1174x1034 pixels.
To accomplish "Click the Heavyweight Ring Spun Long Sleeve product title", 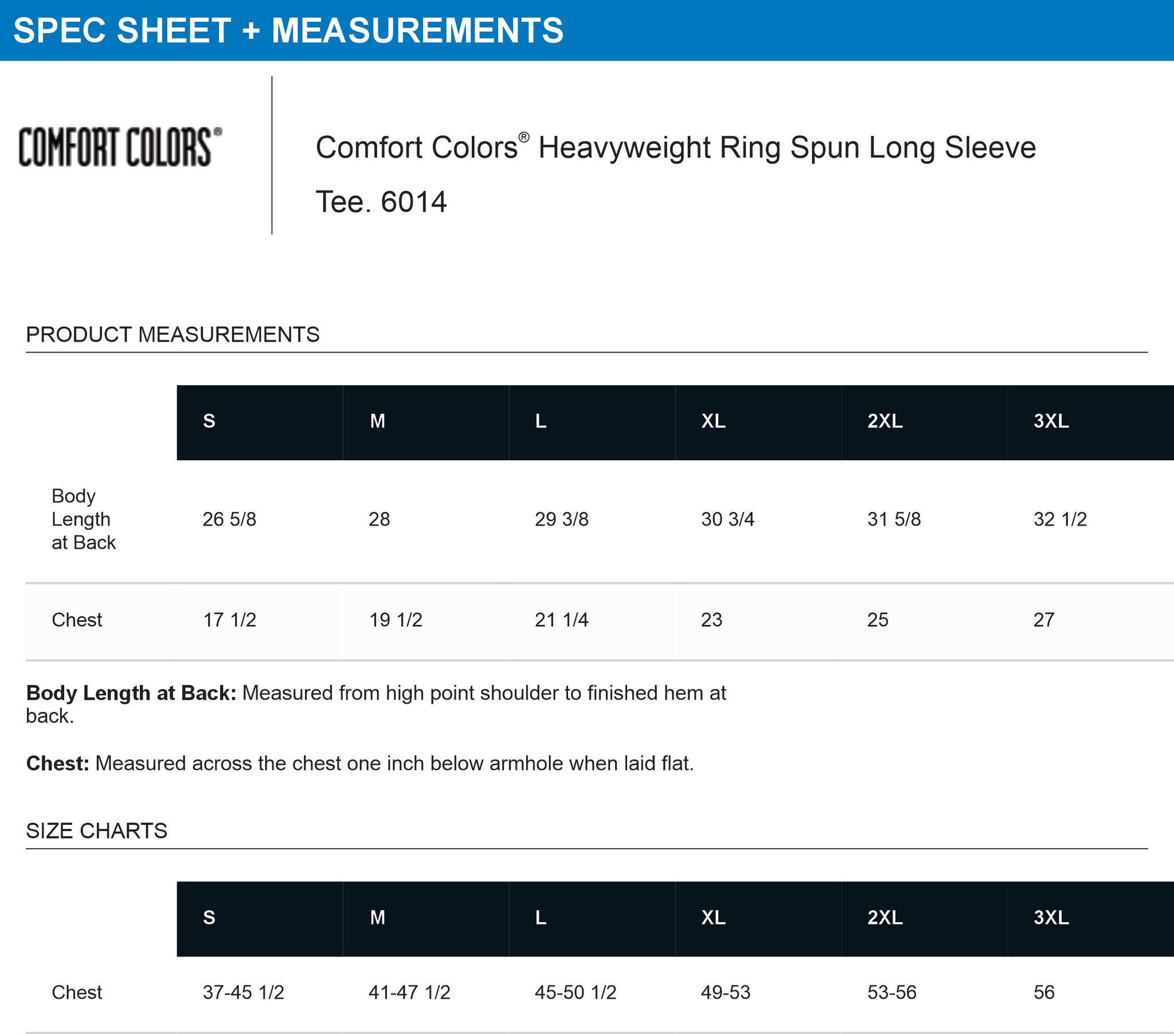I will 675,148.
